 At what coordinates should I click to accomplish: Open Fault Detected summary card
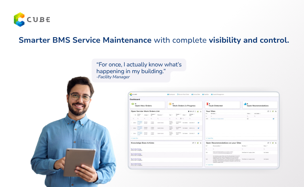(x=221, y=105)
